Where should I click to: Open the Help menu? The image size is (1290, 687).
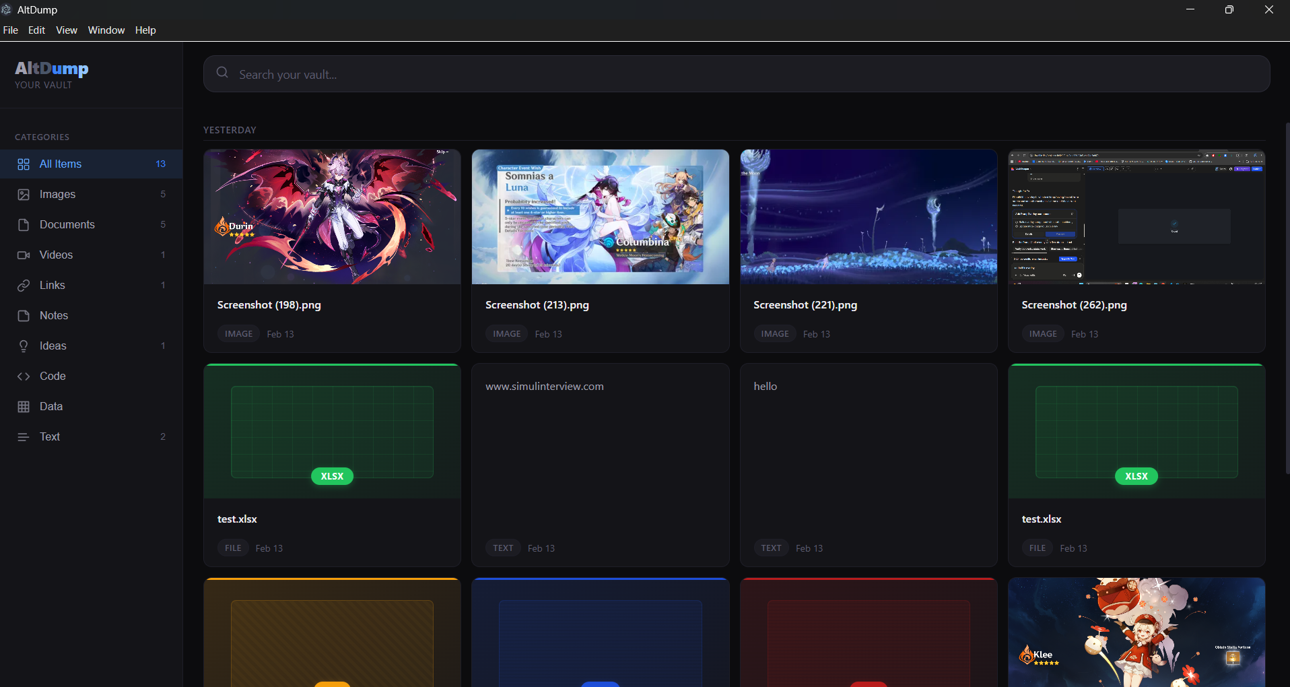pos(145,30)
